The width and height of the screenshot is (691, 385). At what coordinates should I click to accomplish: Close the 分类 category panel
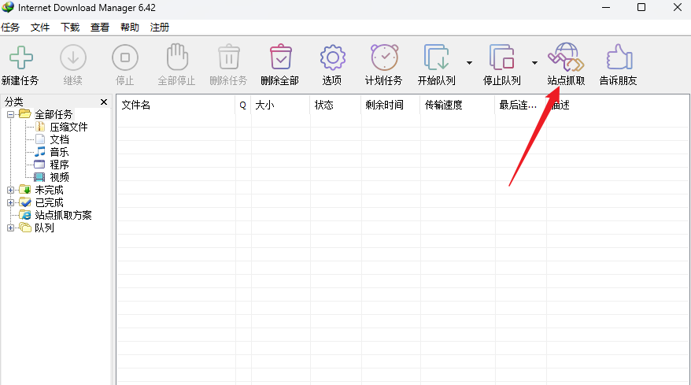104,102
